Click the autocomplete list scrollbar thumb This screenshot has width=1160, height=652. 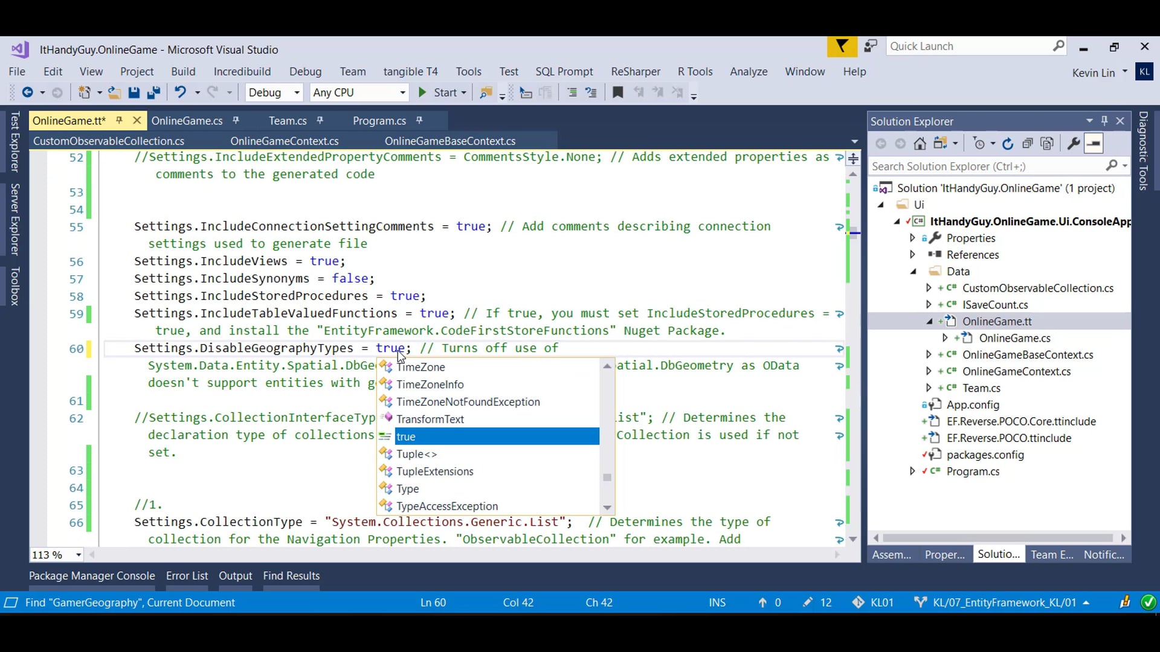point(607,478)
